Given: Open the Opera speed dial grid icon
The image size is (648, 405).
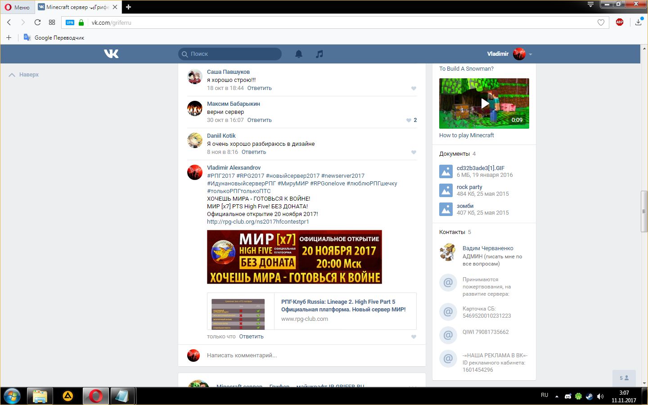Looking at the screenshot, I should (52, 22).
